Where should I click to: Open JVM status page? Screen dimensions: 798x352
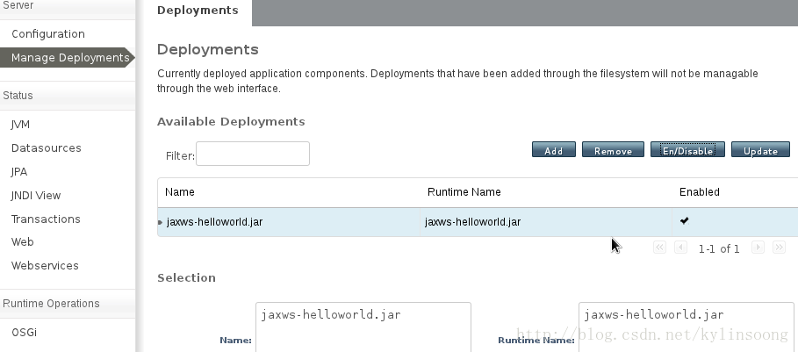pos(20,125)
